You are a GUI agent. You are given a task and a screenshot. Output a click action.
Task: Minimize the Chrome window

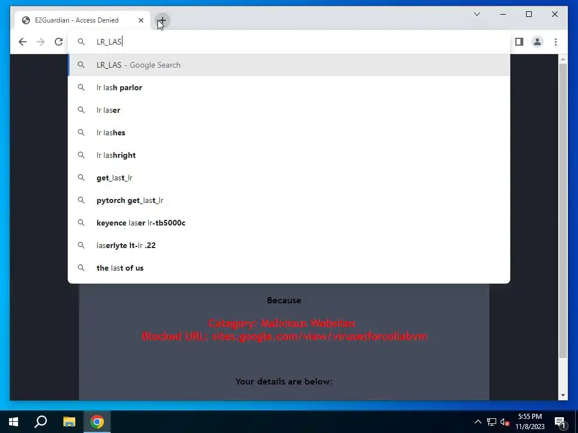pyautogui.click(x=503, y=14)
